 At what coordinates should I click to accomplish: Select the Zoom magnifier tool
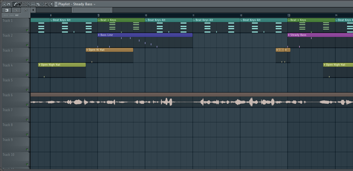click(46, 4)
